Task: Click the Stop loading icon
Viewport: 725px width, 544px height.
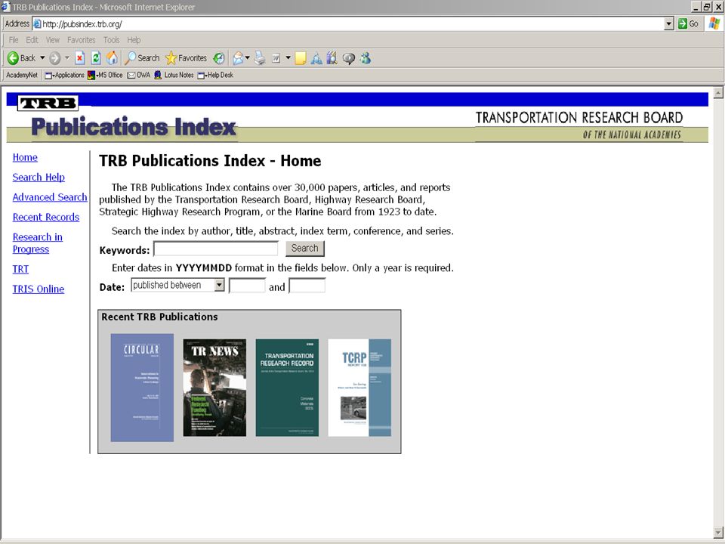Action: [x=79, y=58]
